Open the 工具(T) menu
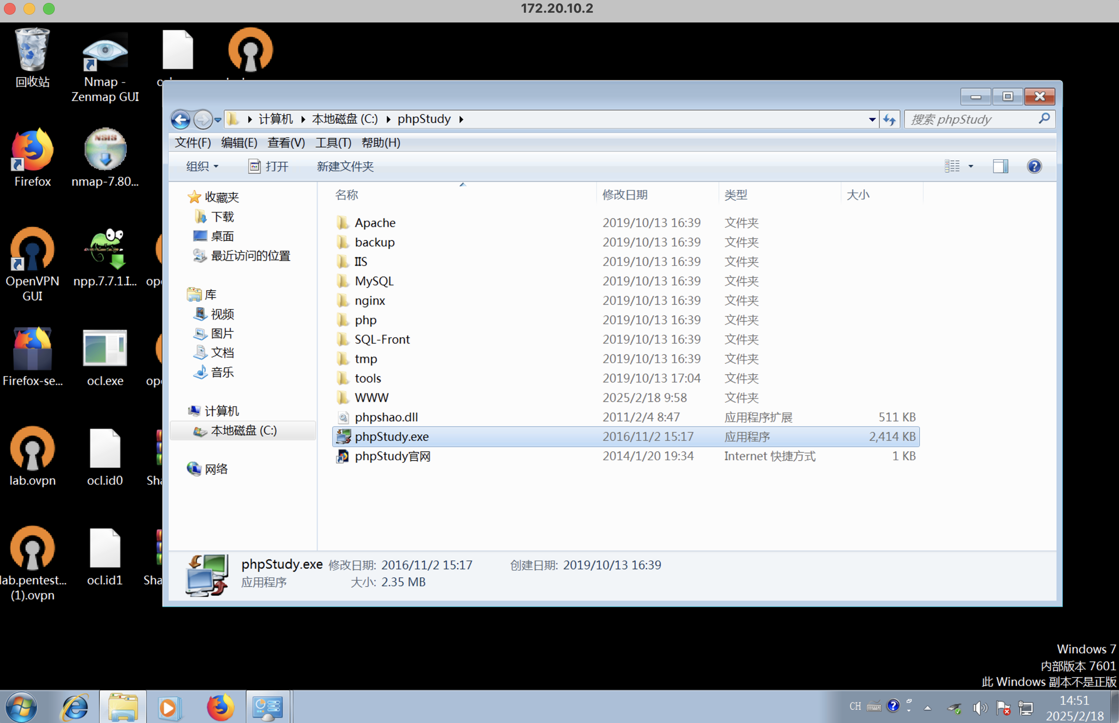This screenshot has width=1119, height=723. click(x=333, y=143)
